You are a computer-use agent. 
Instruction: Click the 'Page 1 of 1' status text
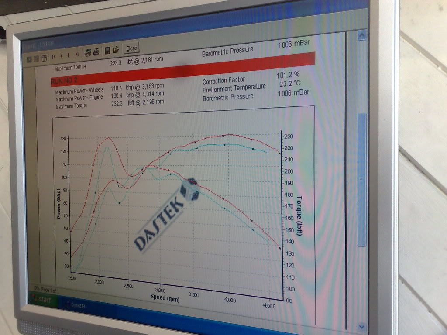pos(50,290)
